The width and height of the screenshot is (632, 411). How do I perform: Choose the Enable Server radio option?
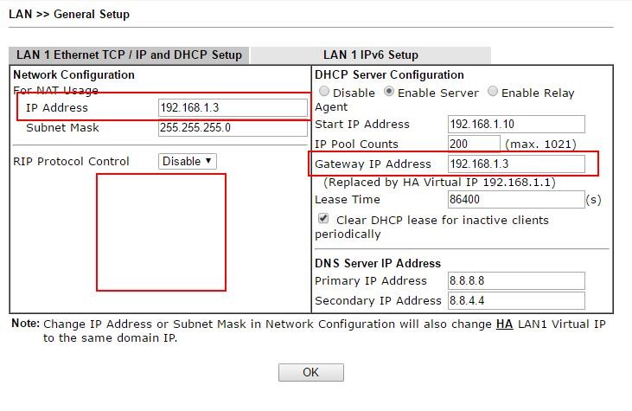[389, 92]
